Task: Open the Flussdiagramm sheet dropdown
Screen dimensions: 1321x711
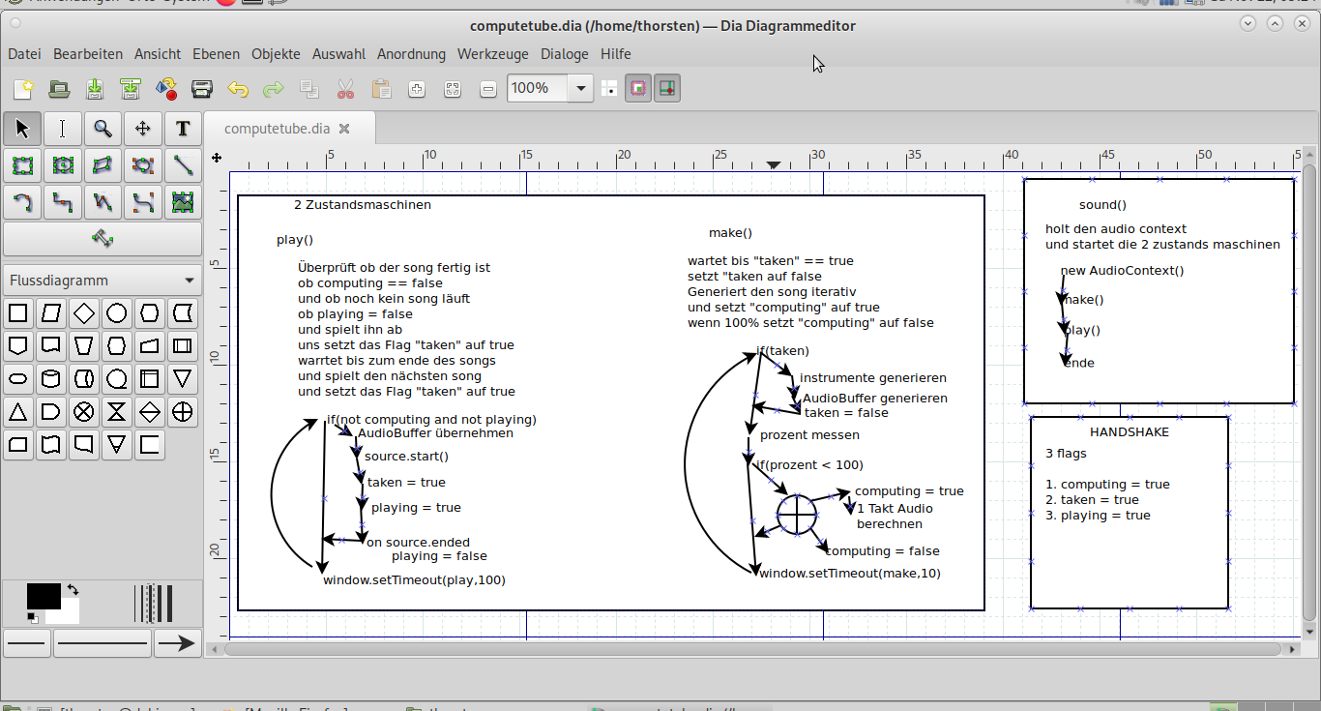Action: coord(102,281)
